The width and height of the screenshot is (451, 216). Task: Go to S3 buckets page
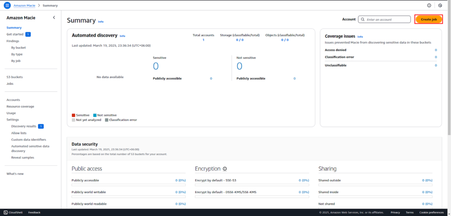point(15,77)
